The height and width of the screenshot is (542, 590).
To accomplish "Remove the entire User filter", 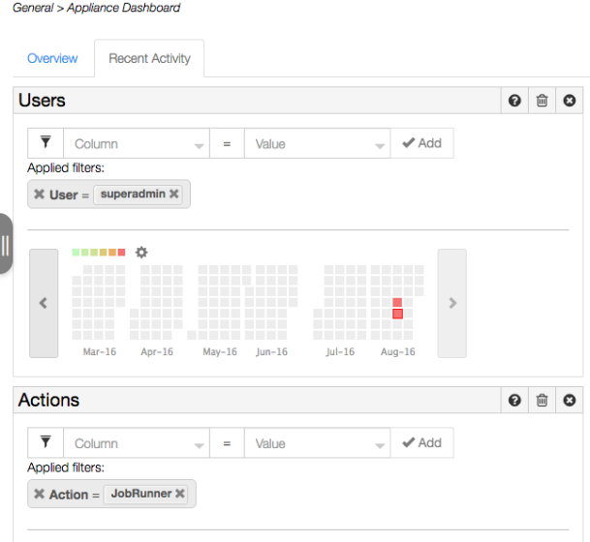I will click(39, 194).
